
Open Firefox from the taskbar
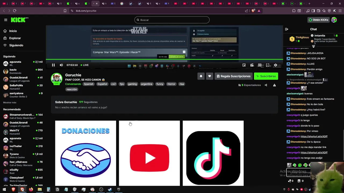[x=31, y=190]
